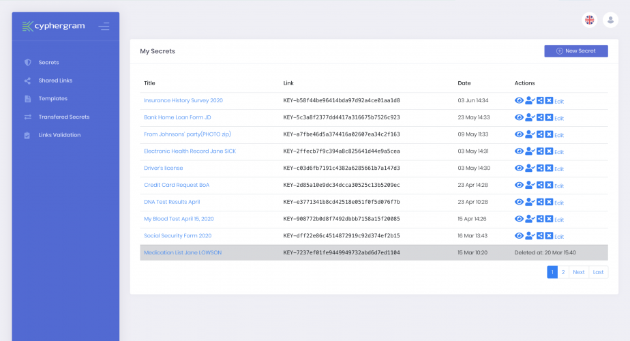Edit Social Security Form 2020 row
Image resolution: width=630 pixels, height=341 pixels.
point(559,237)
